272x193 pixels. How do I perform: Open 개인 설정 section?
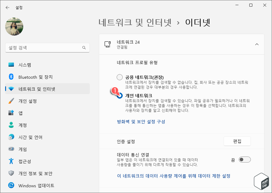click(30, 101)
